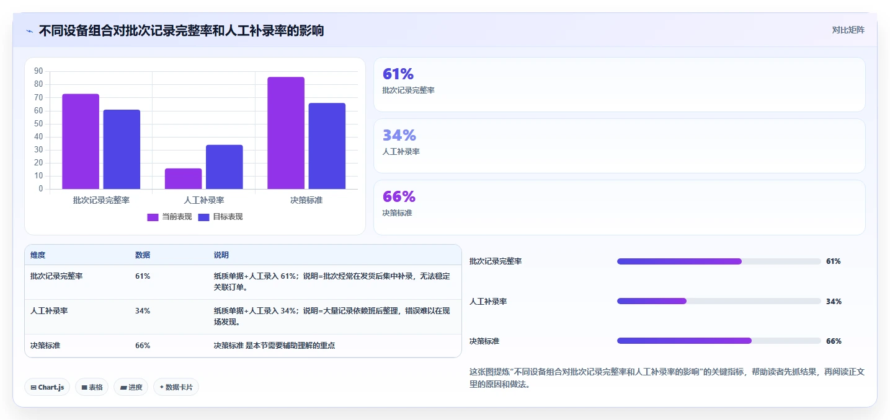Viewport: 890px width, 420px height.
Task: Click the 决策标准 是本节需要辅助理解的重点 description
Action: [x=274, y=346]
